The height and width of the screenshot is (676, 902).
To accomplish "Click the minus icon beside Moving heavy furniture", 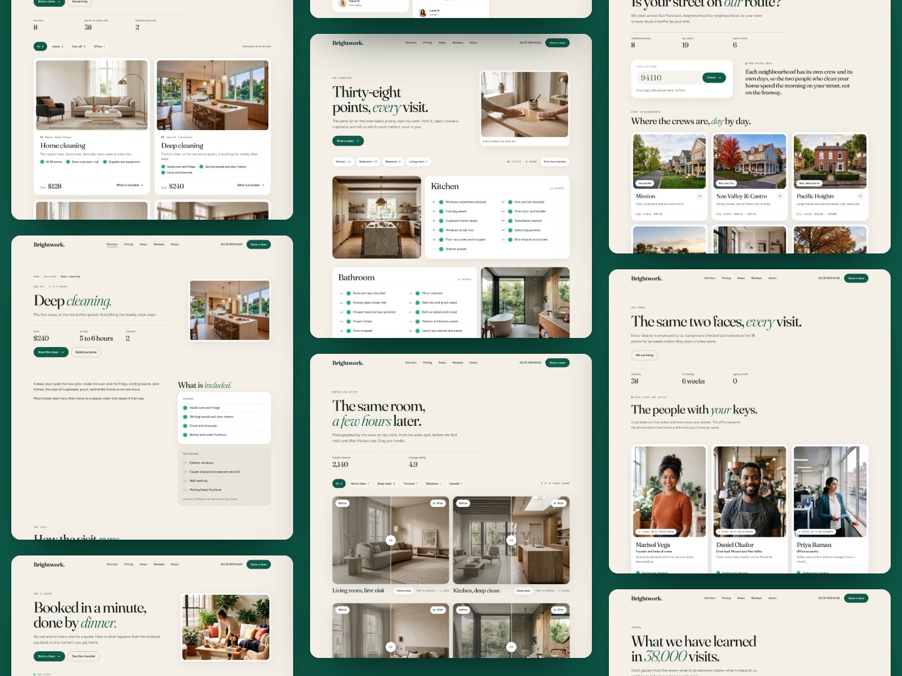I will 185,490.
